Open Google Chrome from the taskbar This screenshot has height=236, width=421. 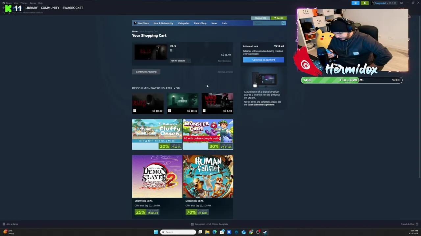(251, 232)
